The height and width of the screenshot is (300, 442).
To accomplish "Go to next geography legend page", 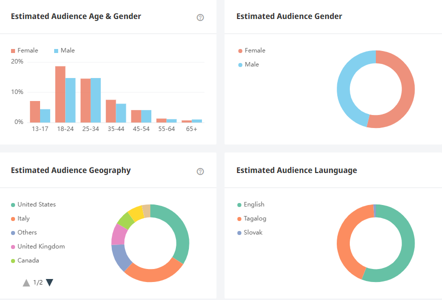I will [x=50, y=282].
